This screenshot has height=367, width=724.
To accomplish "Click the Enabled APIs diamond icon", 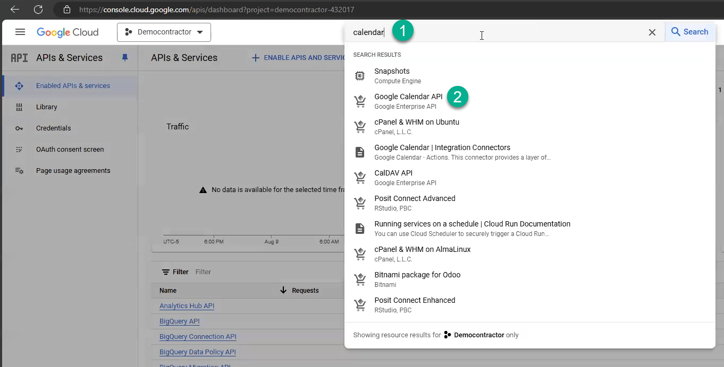I will 19,86.
